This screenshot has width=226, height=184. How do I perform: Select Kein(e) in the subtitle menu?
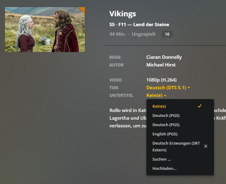159,106
